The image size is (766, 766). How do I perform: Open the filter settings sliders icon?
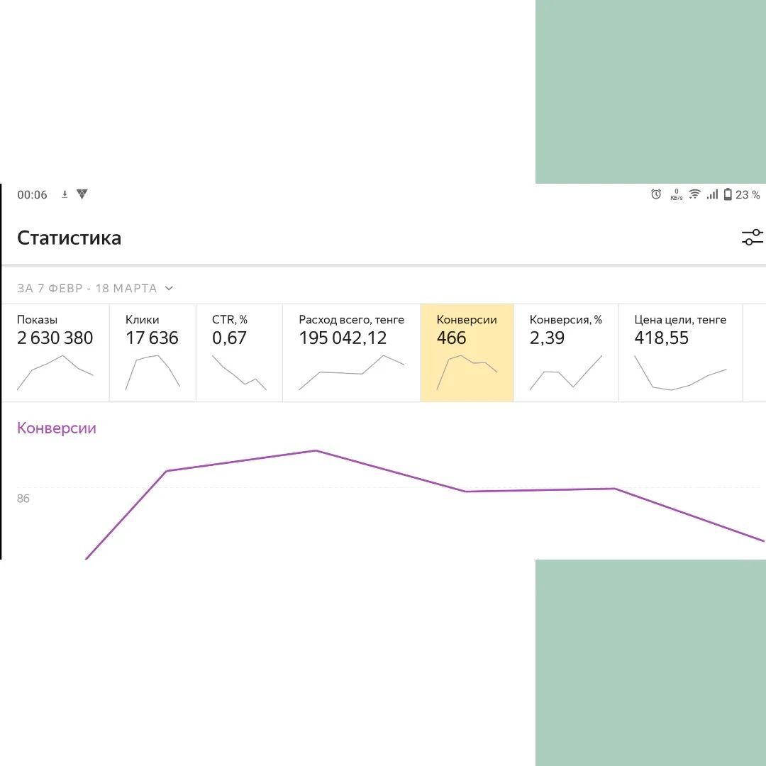[752, 238]
